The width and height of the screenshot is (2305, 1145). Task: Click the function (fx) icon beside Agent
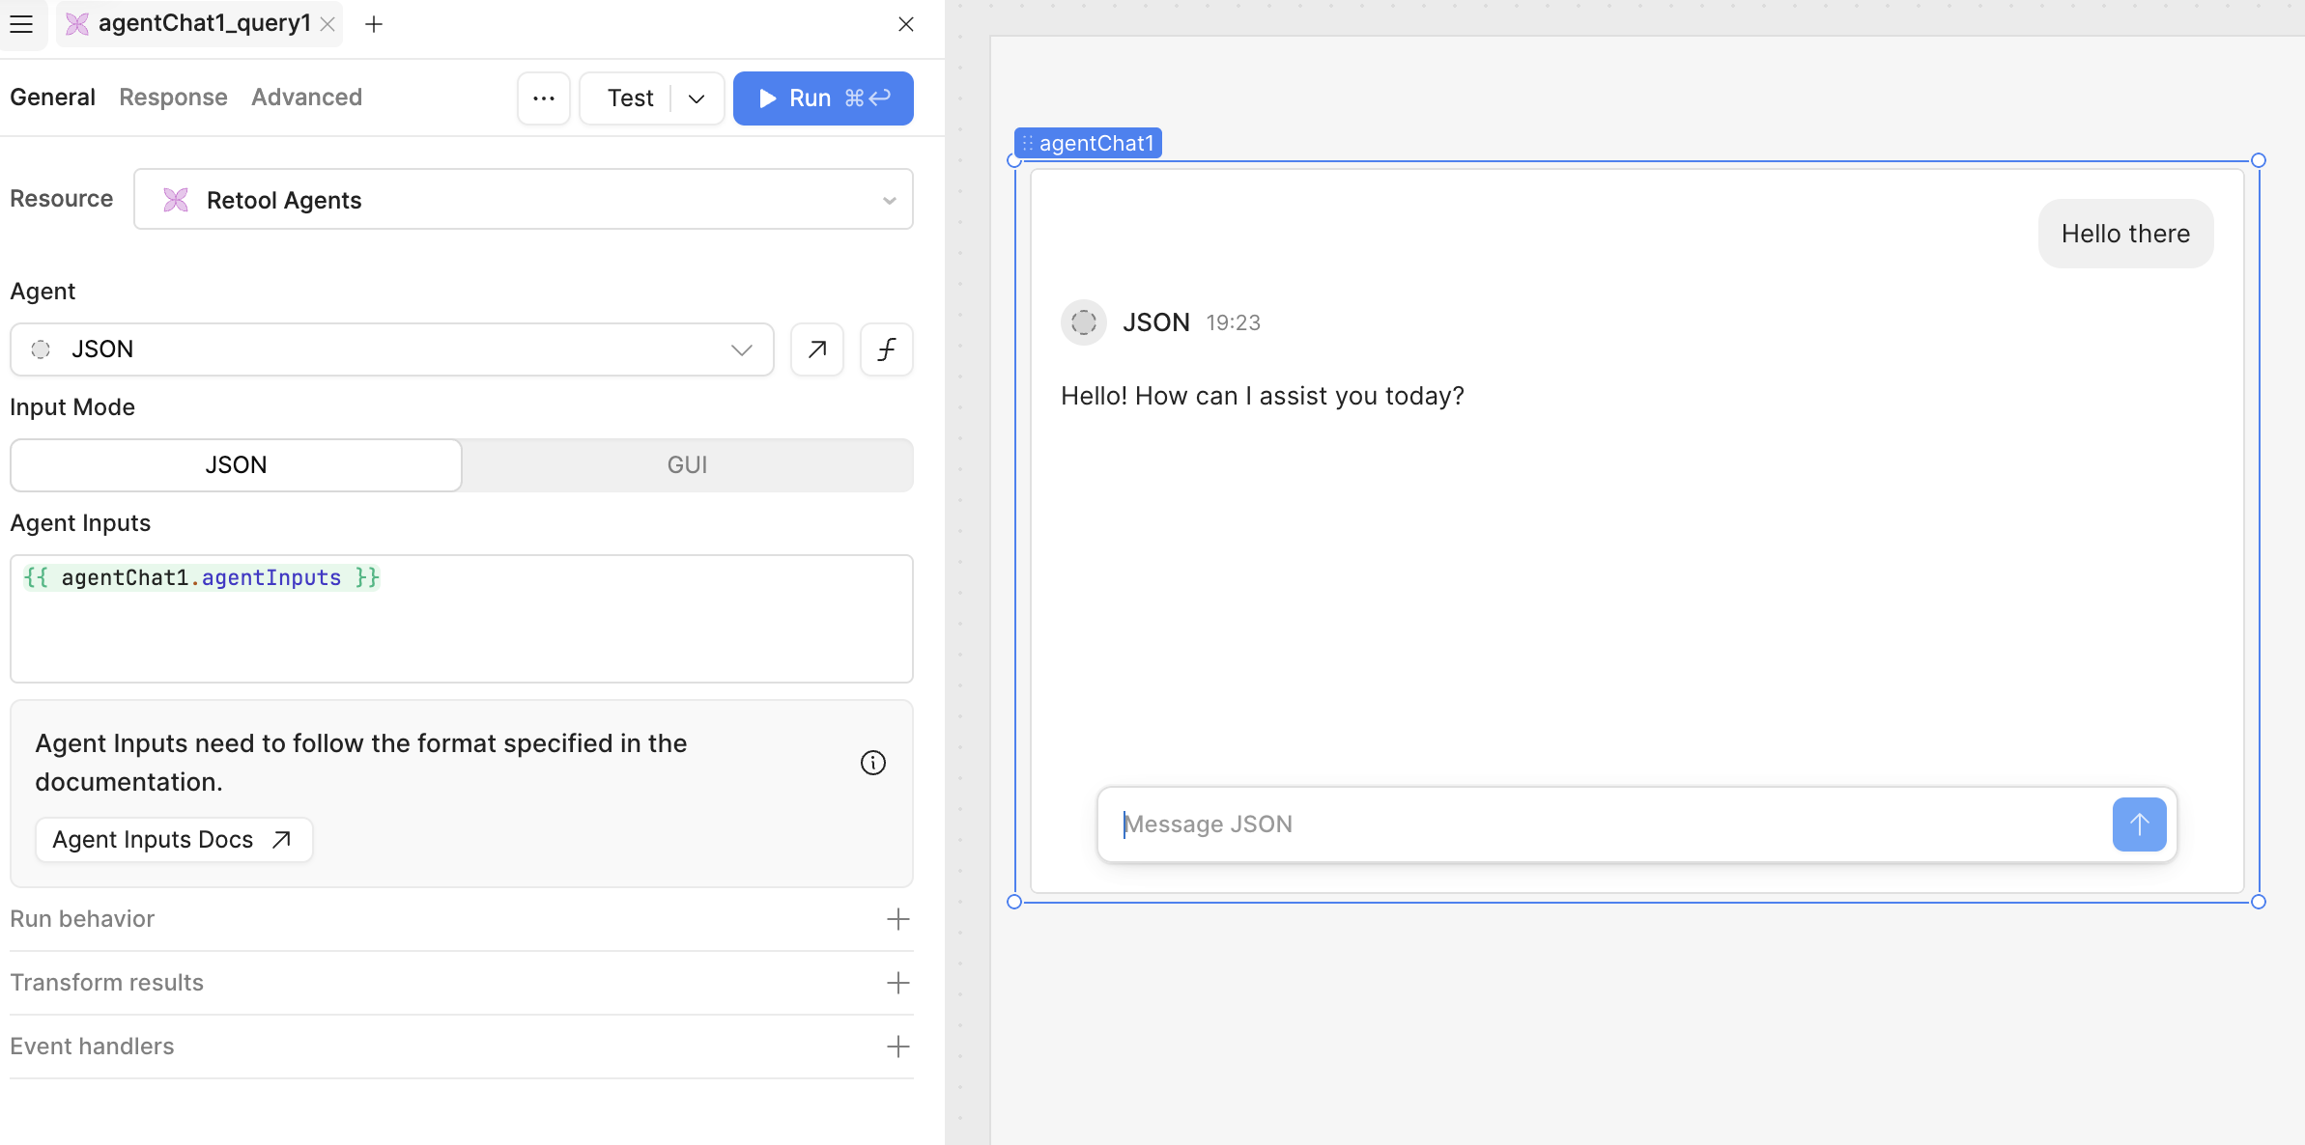tap(886, 349)
